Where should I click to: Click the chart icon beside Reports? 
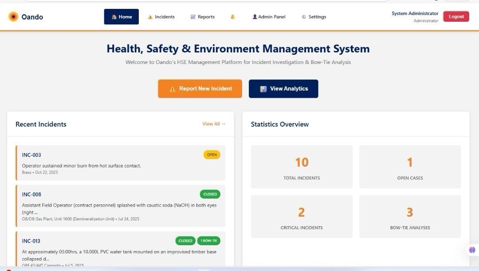click(193, 17)
